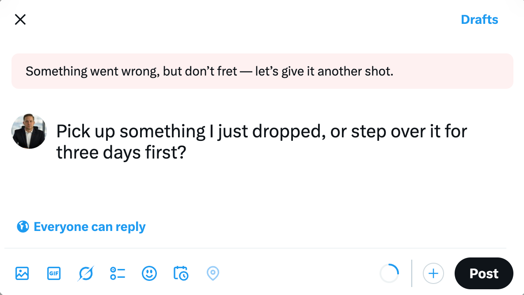Open the image upload media icon
This screenshot has width=524, height=295.
coord(22,273)
